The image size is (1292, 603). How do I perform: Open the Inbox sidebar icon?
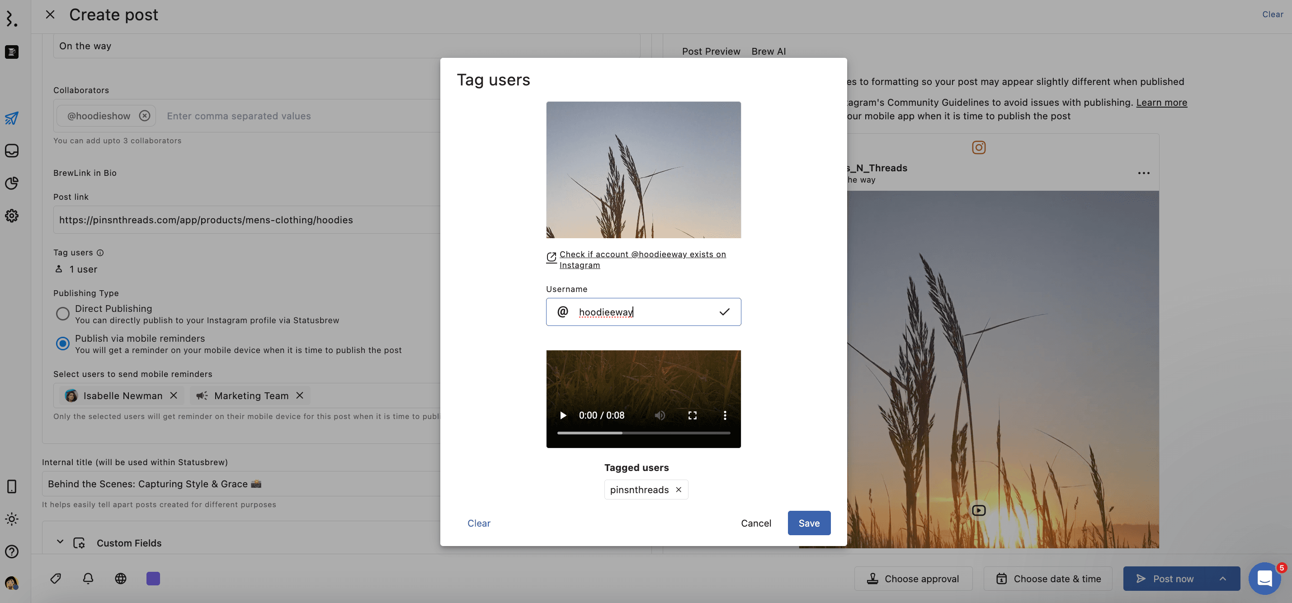coord(12,151)
